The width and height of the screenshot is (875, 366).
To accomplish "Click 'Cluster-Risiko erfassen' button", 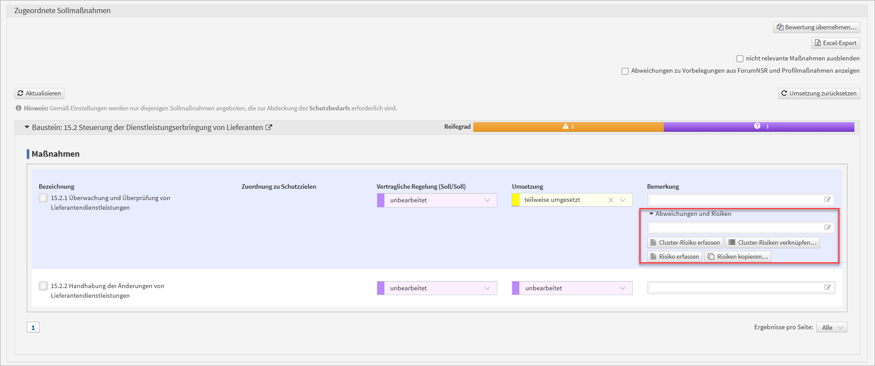I will [685, 243].
